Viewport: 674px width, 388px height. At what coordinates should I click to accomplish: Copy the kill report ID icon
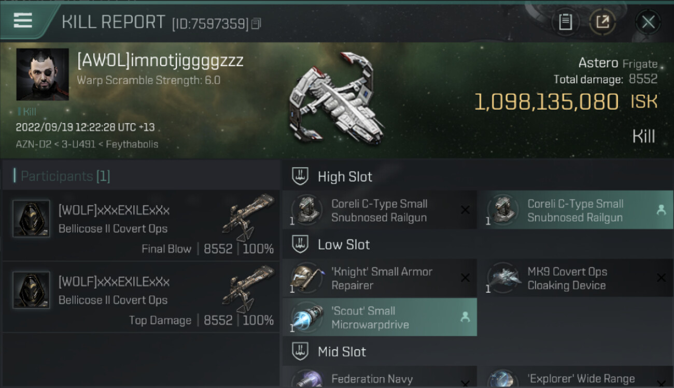(256, 23)
